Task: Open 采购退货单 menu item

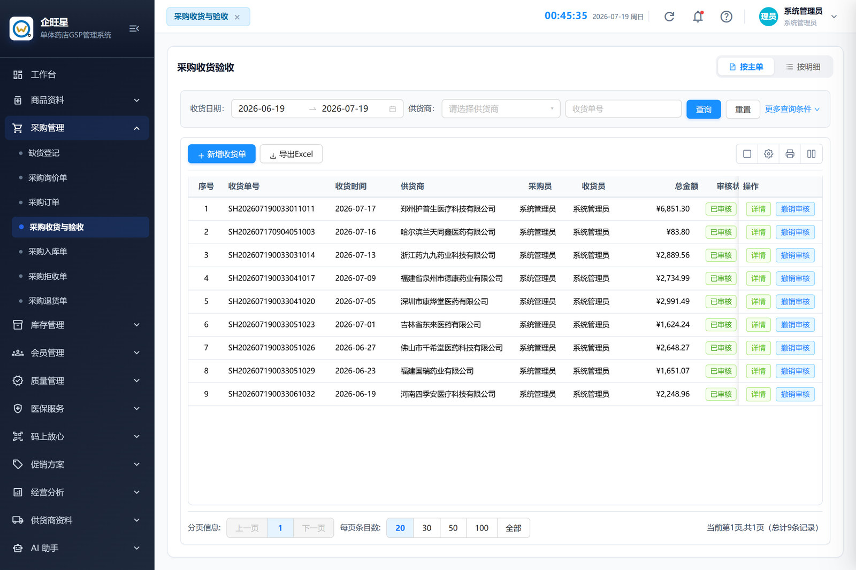Action: click(x=80, y=301)
